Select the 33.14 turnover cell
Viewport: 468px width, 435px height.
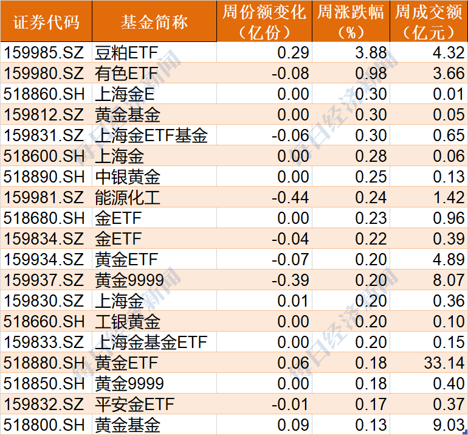tap(428, 363)
